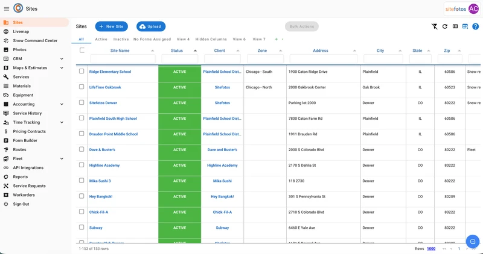This screenshot has height=254, width=483.
Task: Expand the Time Tracking submenu
Action: (62, 123)
